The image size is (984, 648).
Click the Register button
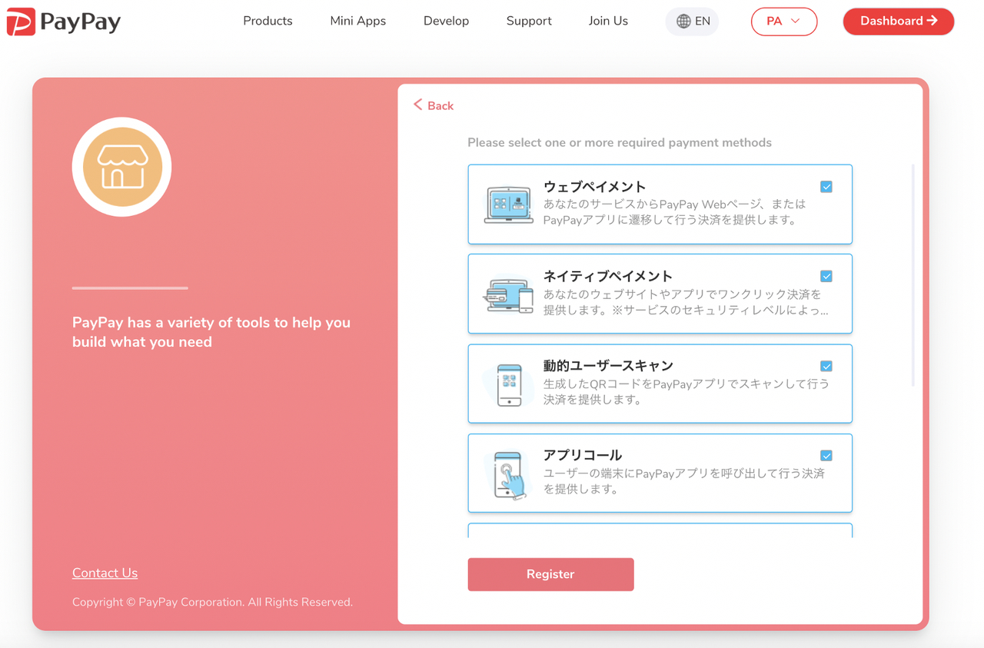coord(550,574)
